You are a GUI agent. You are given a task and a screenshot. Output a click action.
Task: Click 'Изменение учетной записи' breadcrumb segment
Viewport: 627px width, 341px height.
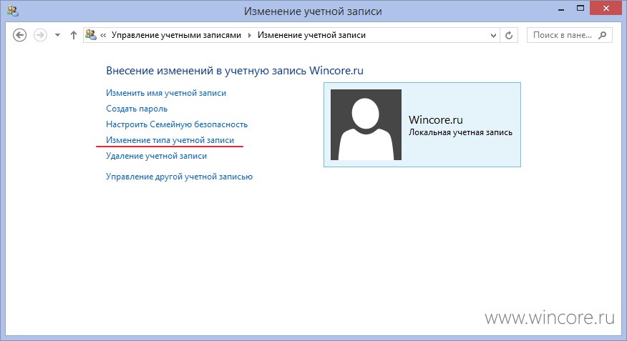coord(311,35)
